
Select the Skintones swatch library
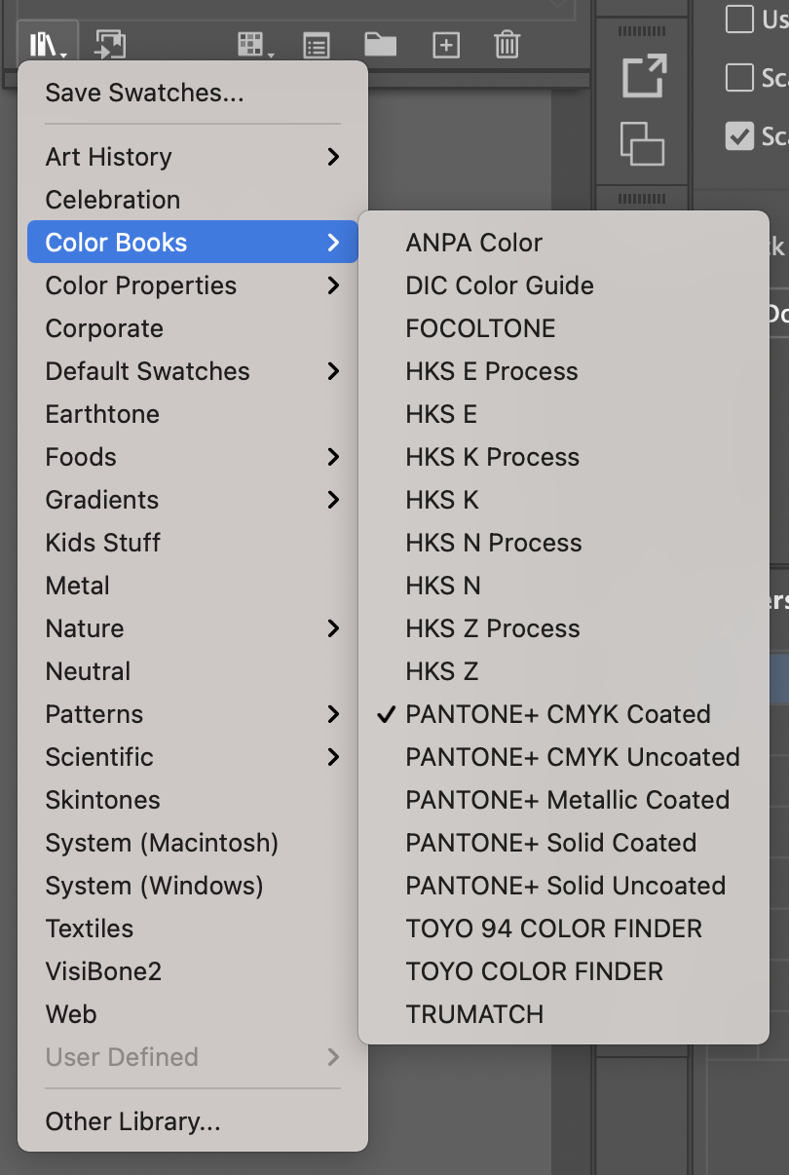[102, 800]
